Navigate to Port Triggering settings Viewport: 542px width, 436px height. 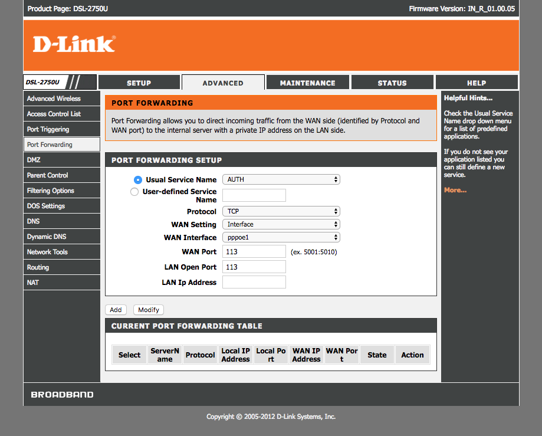(48, 129)
